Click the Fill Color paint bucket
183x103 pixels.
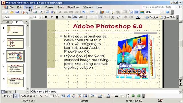coord(92,96)
